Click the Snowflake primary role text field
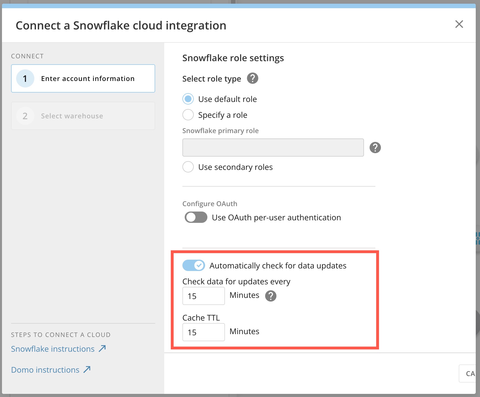This screenshot has height=397, width=480. coord(273,148)
